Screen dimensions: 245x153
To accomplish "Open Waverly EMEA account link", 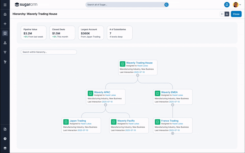I will 169,92.
